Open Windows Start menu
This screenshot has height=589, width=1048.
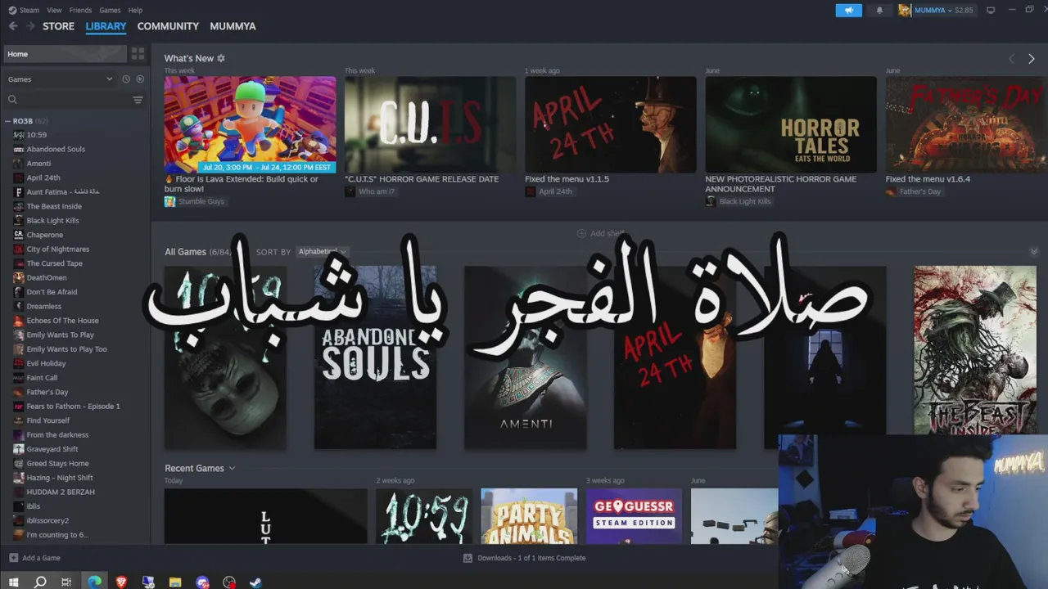point(13,582)
